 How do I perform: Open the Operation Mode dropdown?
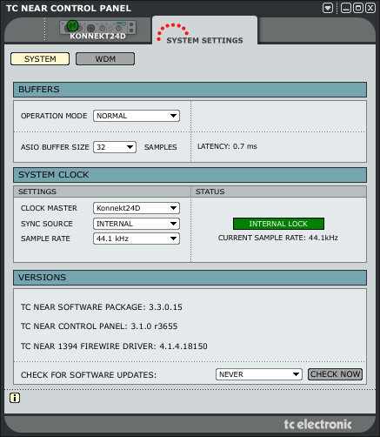pyautogui.click(x=137, y=116)
